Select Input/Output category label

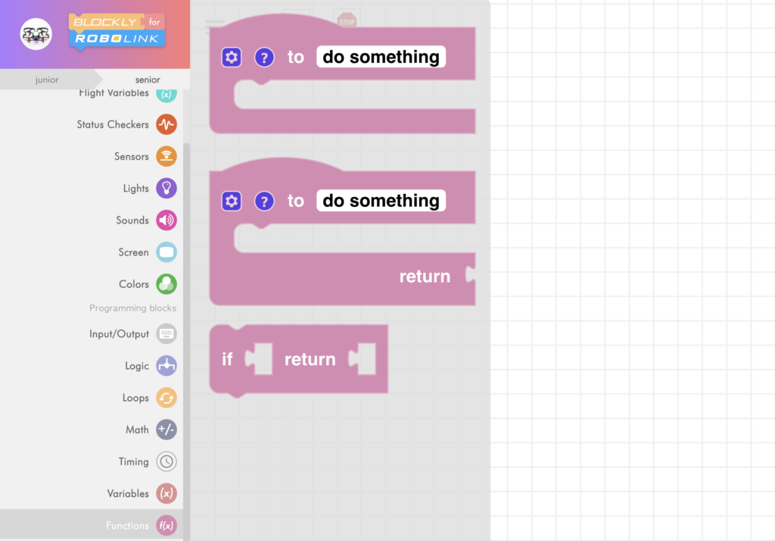click(x=119, y=334)
